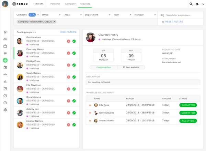
Task: Reject Sarah Baines' holiday request
Action: point(69,77)
